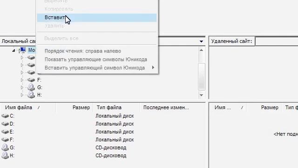Choose Вставить in the context menu

97,18
